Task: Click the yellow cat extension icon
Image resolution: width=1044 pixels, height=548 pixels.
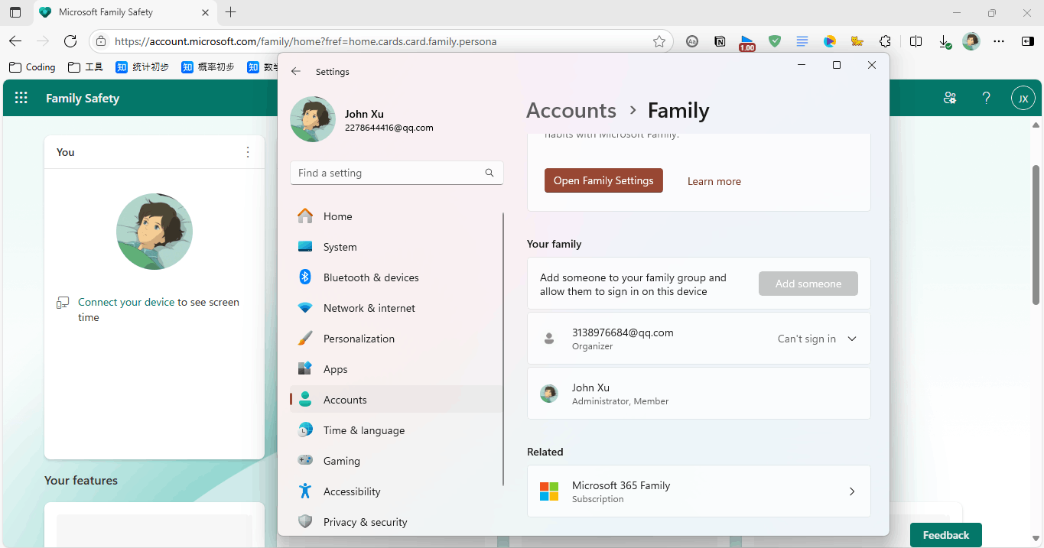Action: [857, 41]
